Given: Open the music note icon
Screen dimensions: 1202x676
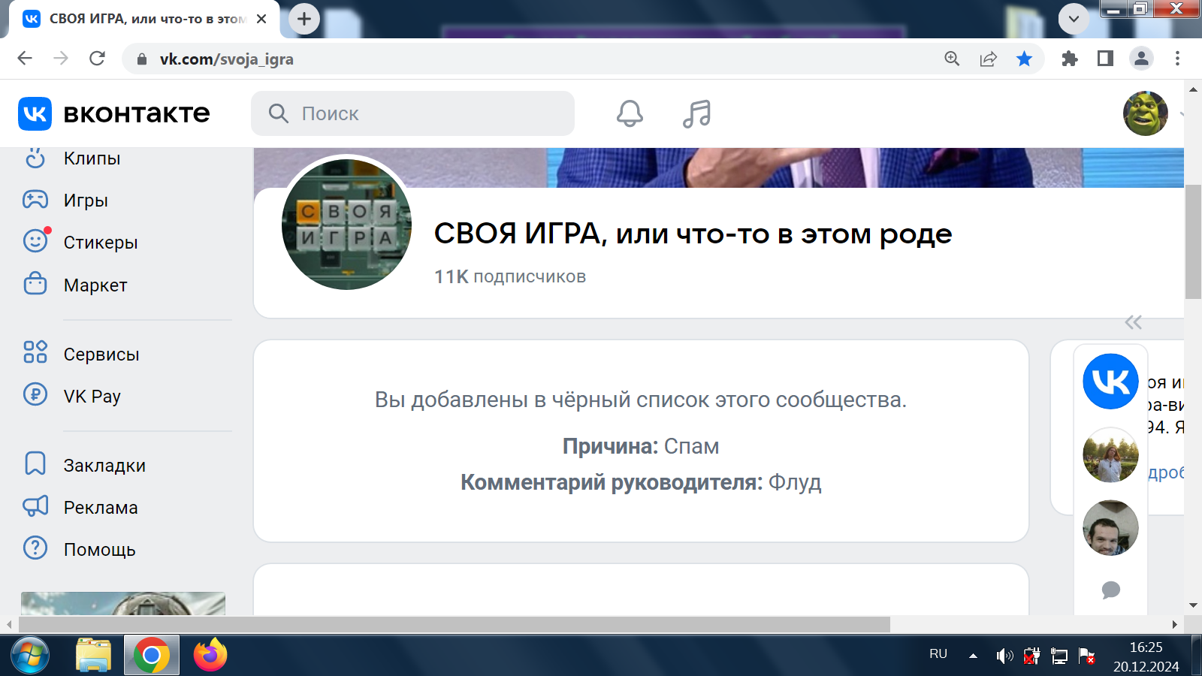Looking at the screenshot, I should 696,113.
